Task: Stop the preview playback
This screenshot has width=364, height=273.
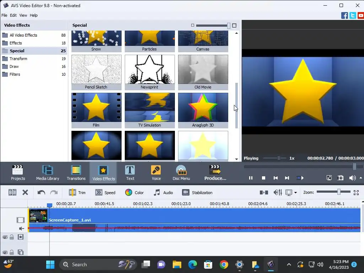Action: pos(263,178)
